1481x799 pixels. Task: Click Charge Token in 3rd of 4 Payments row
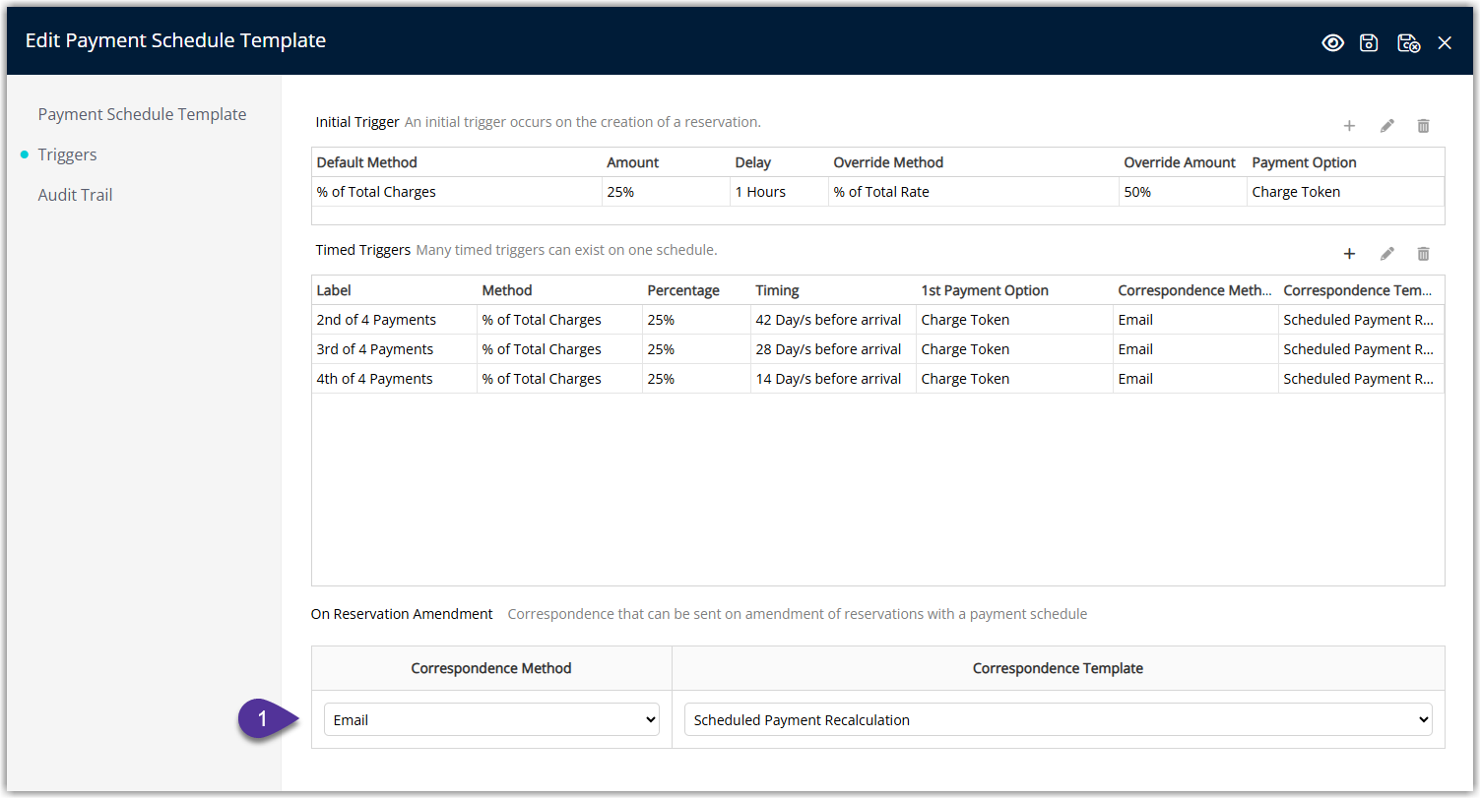coord(1014,349)
